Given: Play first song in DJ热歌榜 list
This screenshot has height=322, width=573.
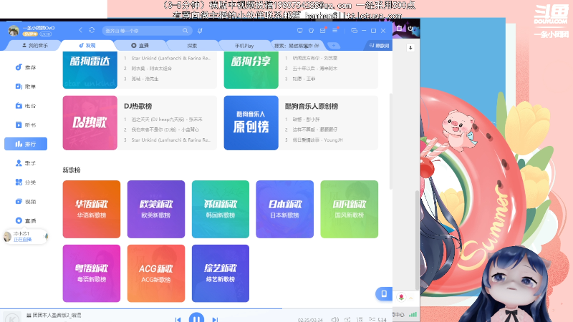Looking at the screenshot, I should (167, 119).
